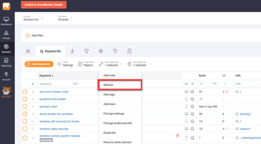Click the Add keywords button
This screenshot has width=261, height=144.
tap(39, 64)
